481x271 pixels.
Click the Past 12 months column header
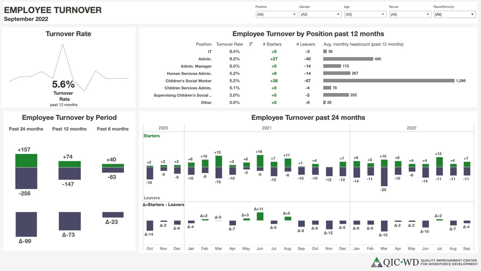[69, 129]
